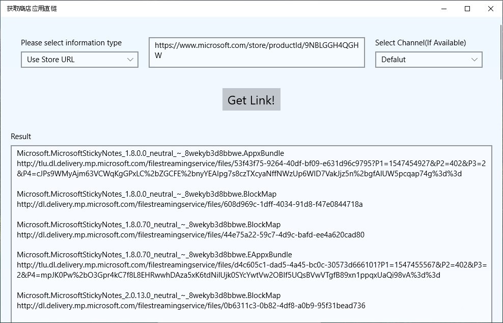Open the 'Defalut' channel dropdown
This screenshot has width=503, height=323.
coord(429,60)
